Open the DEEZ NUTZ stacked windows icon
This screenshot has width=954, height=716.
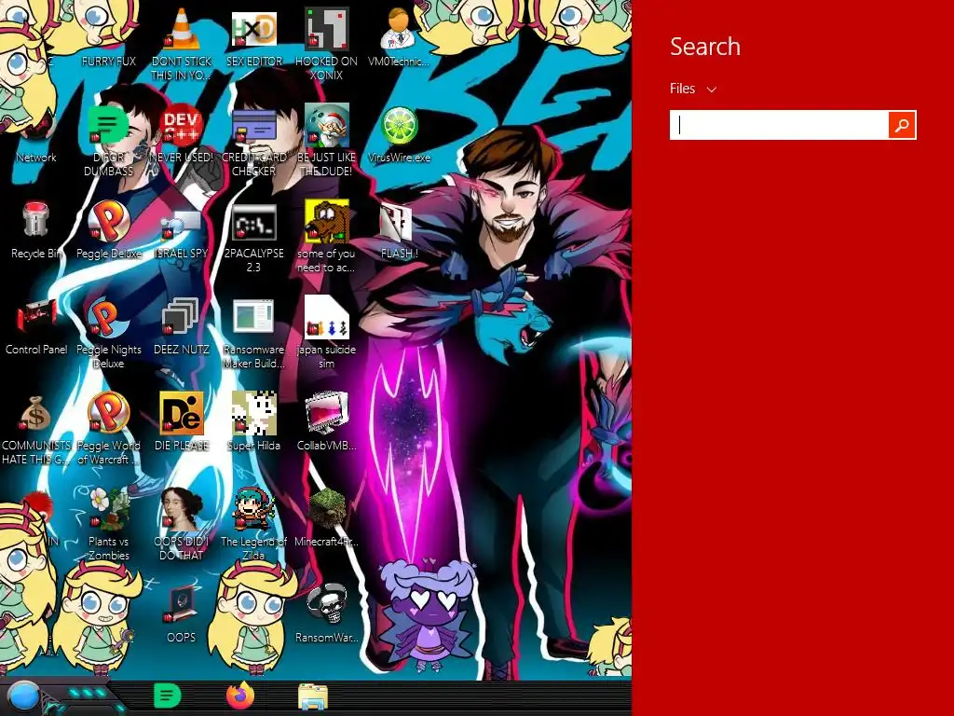click(x=181, y=317)
